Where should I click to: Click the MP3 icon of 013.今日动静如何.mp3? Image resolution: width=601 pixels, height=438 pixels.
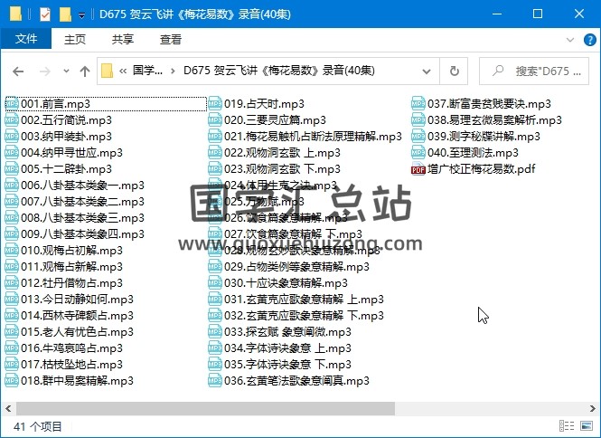point(12,299)
